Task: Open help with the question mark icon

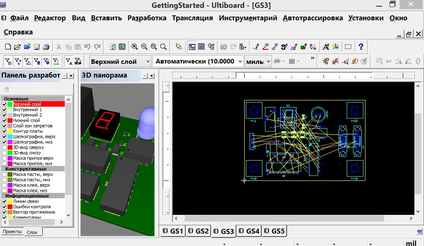Action: pyautogui.click(x=361, y=47)
